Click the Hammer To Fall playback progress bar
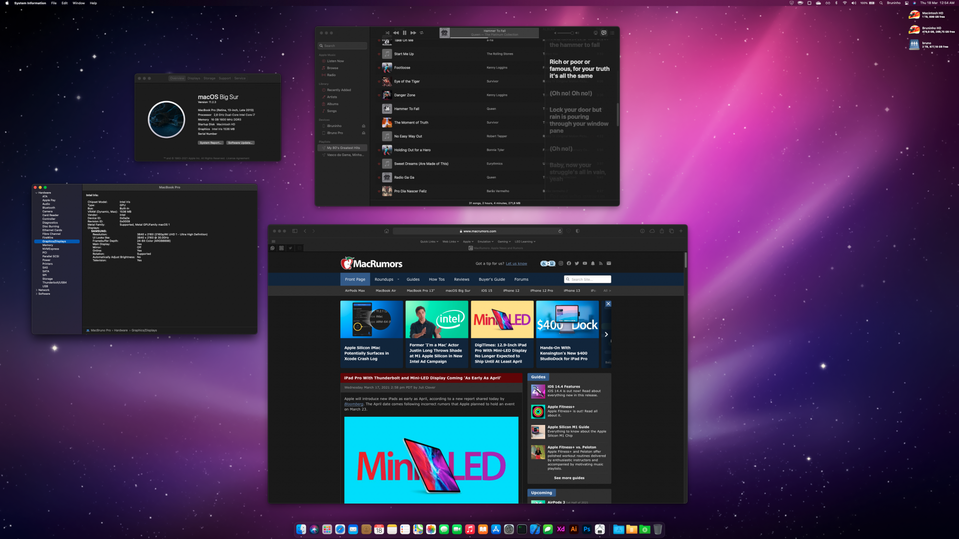This screenshot has height=539, width=959. [x=494, y=37]
